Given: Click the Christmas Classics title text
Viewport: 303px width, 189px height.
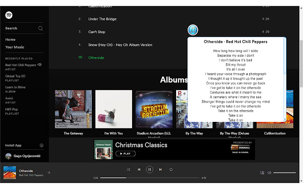Looking at the screenshot, I should click(141, 145).
